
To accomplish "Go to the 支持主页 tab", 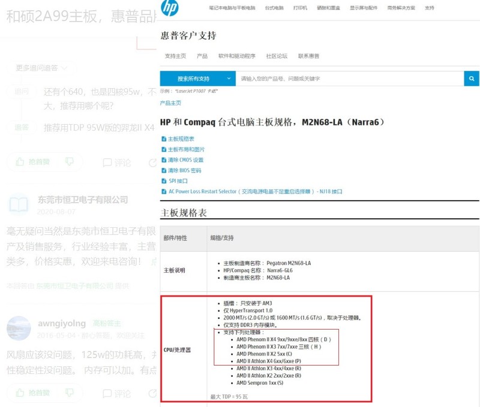I will point(175,56).
